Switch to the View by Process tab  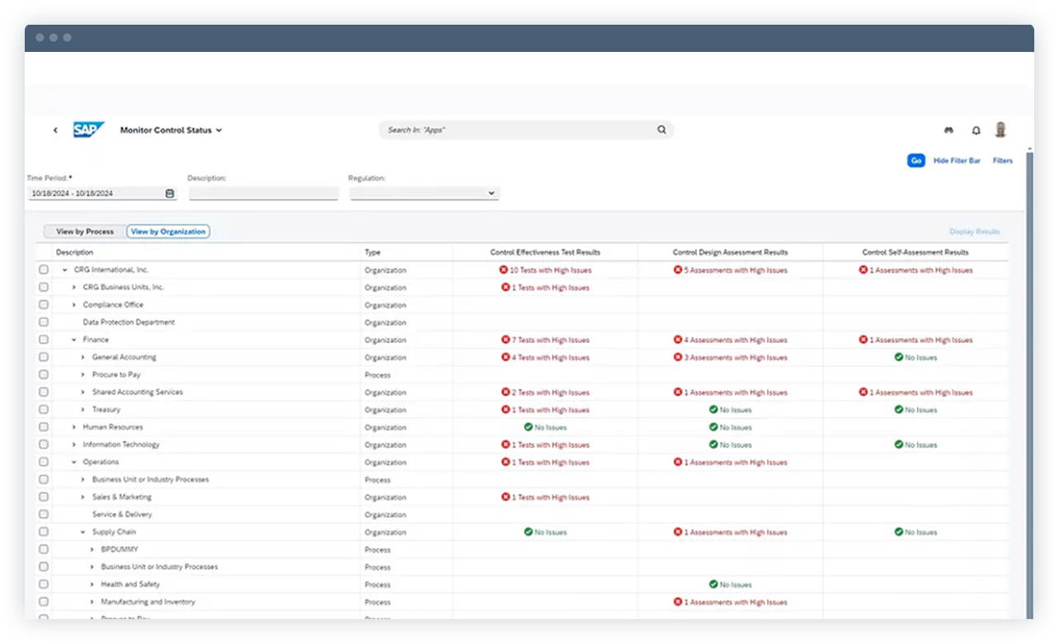pos(83,232)
